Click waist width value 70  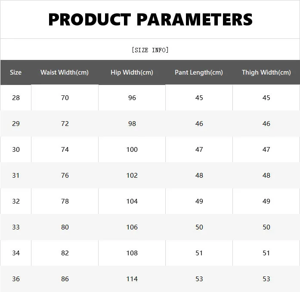tap(65, 98)
